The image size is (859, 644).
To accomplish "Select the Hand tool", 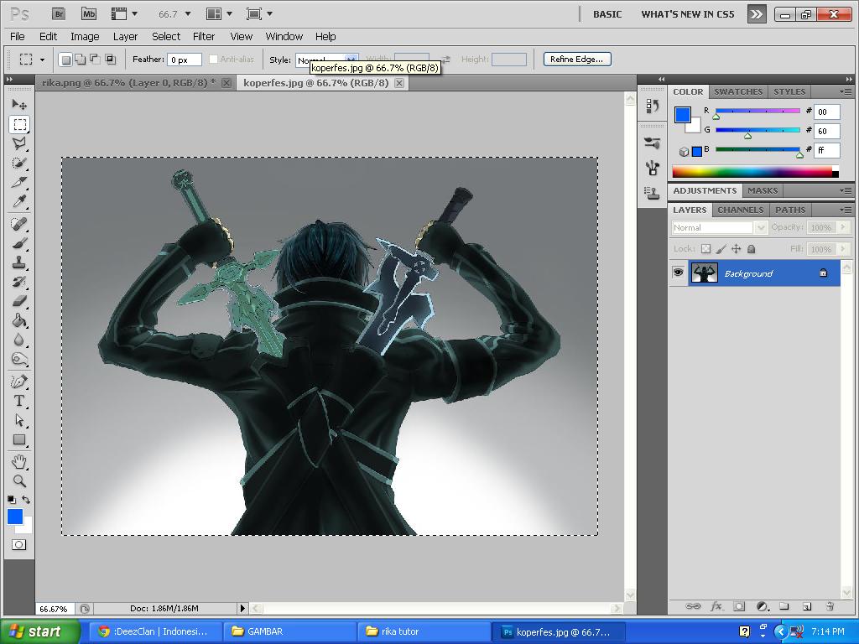I will tap(19, 462).
